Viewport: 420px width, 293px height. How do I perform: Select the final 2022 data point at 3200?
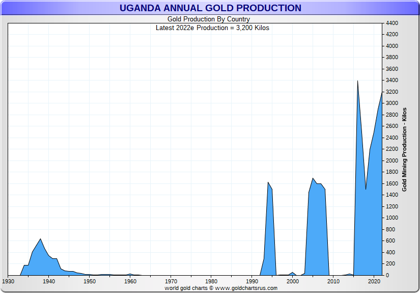(382, 92)
